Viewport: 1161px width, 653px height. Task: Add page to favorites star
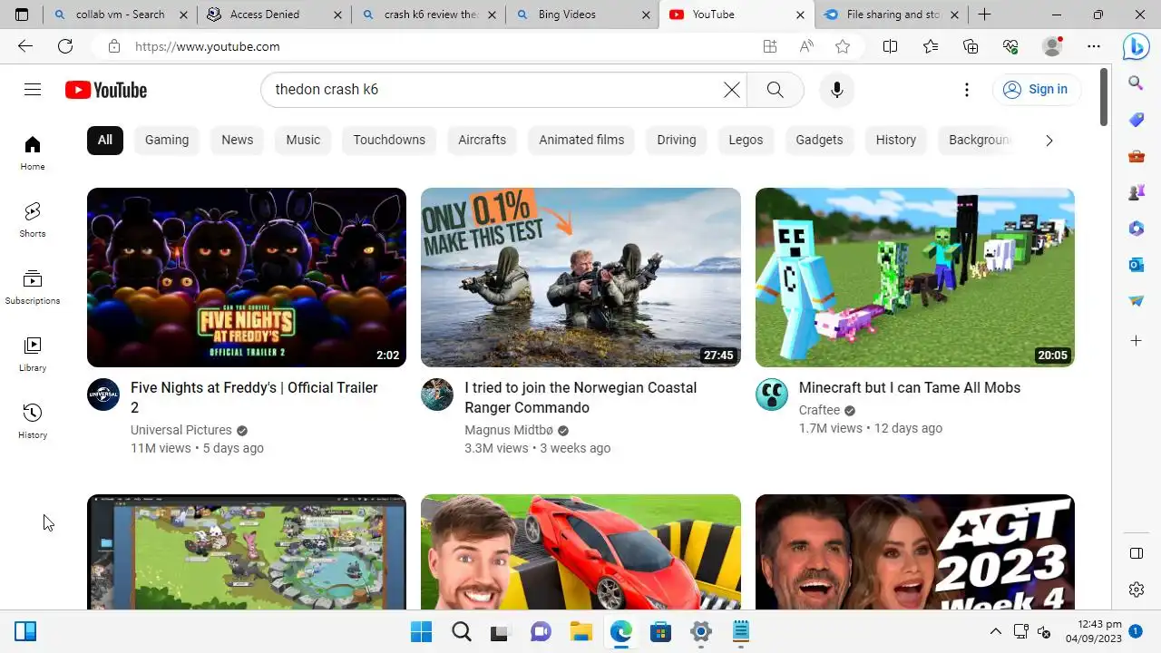(843, 46)
